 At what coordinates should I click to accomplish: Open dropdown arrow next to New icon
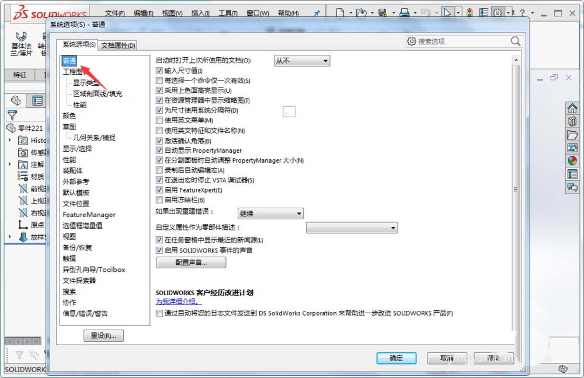pos(350,13)
